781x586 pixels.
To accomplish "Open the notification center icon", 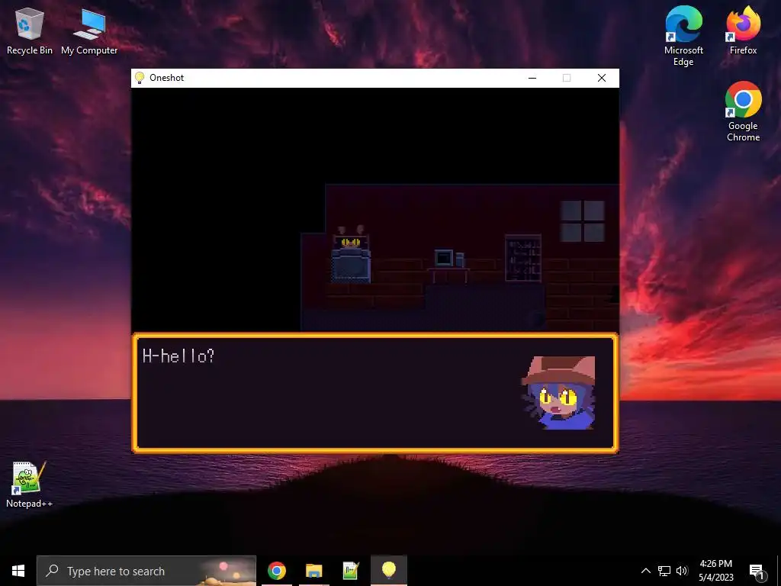I will (x=757, y=571).
